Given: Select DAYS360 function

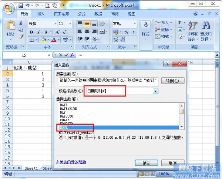Looking at the screenshot, I should point(67,116).
